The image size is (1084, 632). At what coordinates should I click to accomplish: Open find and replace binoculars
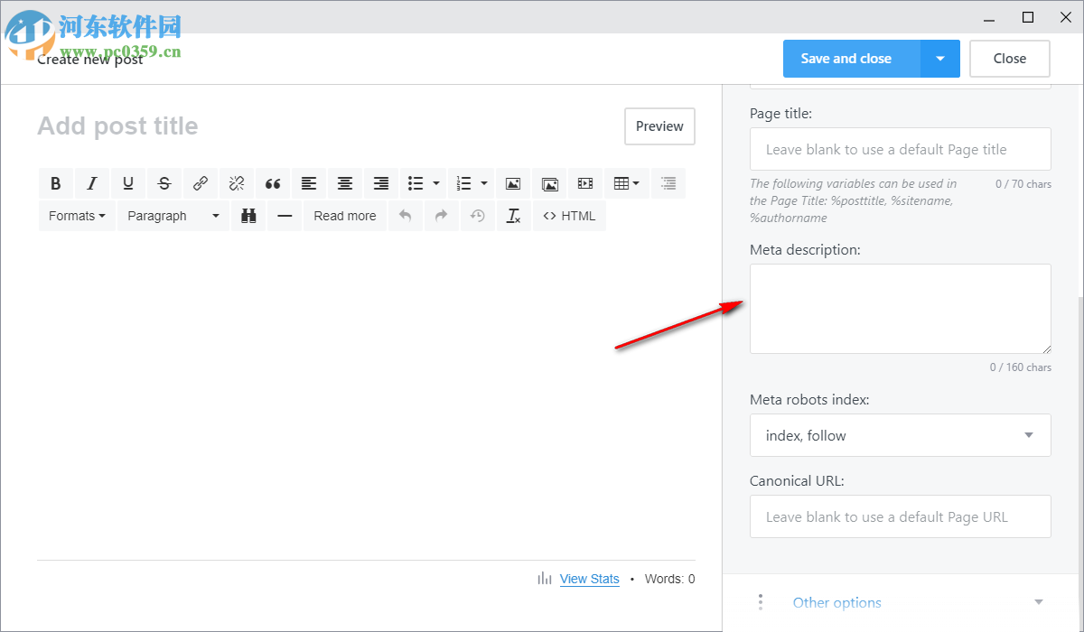pyautogui.click(x=249, y=216)
